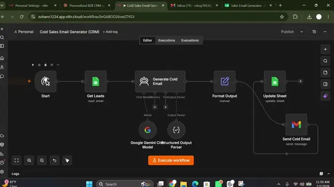Open WhatsApp from the taskbar

(218, 183)
